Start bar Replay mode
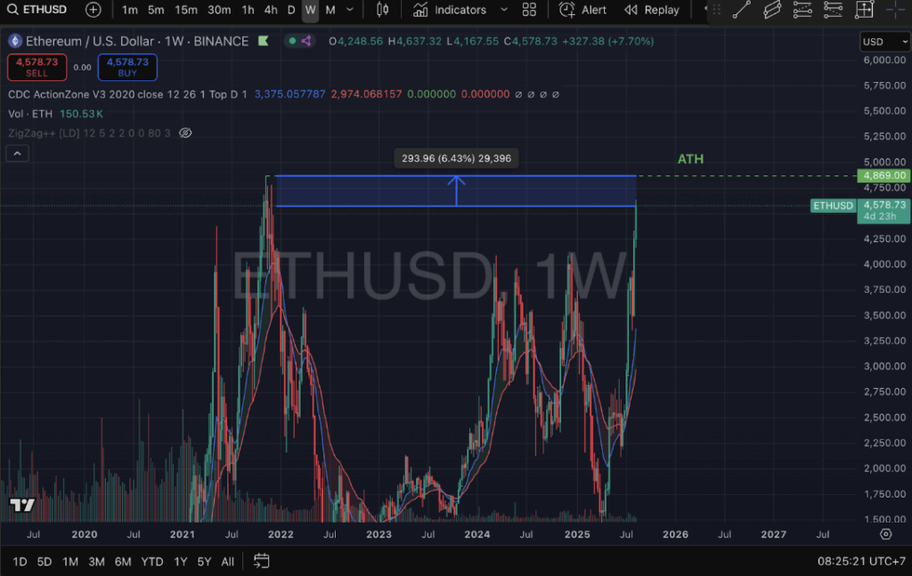The image size is (912, 576). (x=652, y=10)
